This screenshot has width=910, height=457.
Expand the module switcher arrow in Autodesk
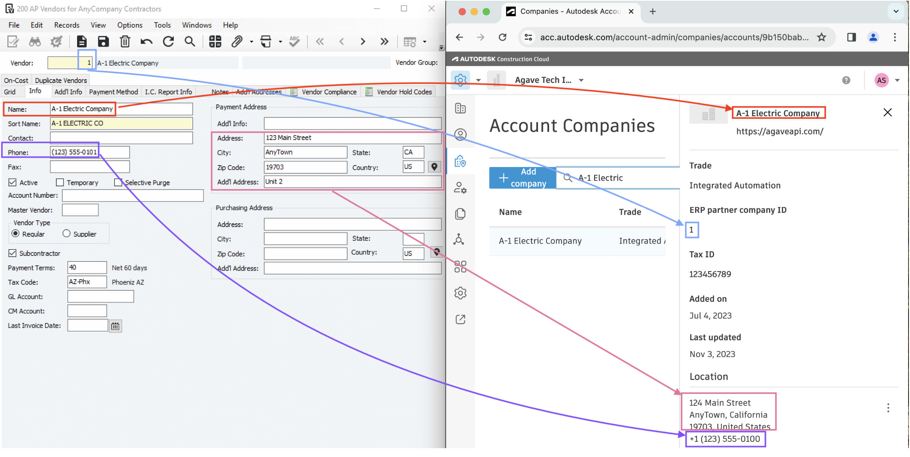click(x=478, y=80)
